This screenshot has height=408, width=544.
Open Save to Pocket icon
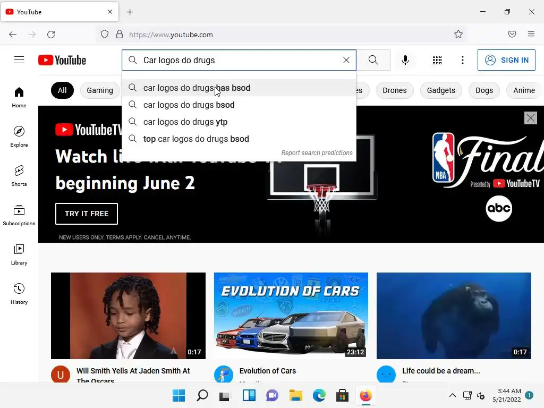pos(512,34)
